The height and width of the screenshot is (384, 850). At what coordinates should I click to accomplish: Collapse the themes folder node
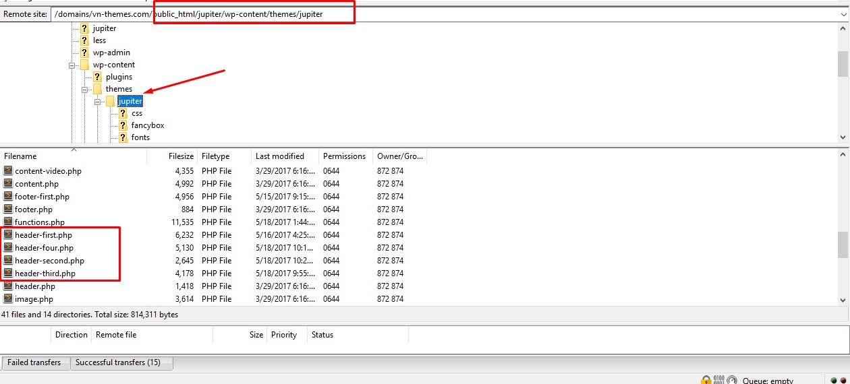click(85, 90)
